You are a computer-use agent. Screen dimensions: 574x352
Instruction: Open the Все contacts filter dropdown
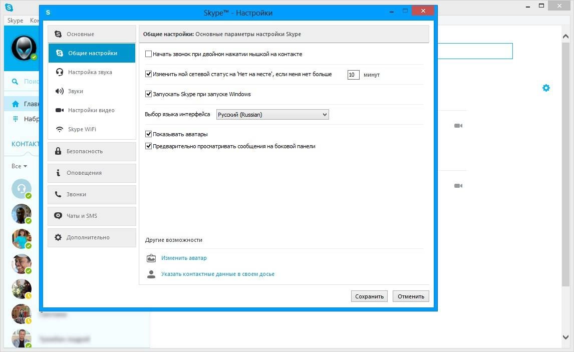pos(19,166)
